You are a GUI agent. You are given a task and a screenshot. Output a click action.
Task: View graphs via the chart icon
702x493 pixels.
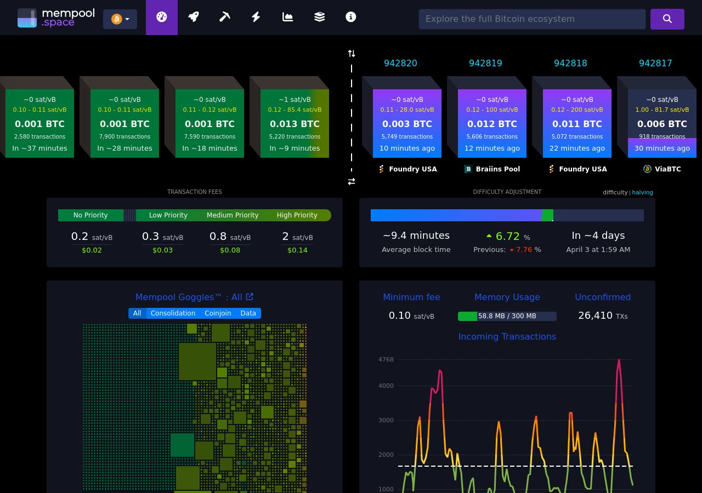click(x=287, y=17)
